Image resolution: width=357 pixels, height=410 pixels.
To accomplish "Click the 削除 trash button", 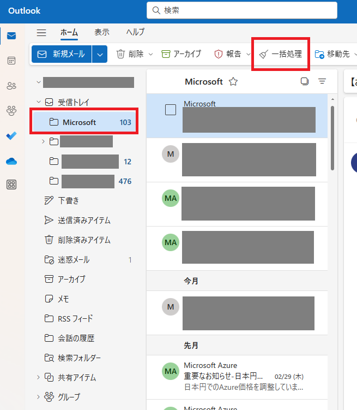I will (130, 54).
